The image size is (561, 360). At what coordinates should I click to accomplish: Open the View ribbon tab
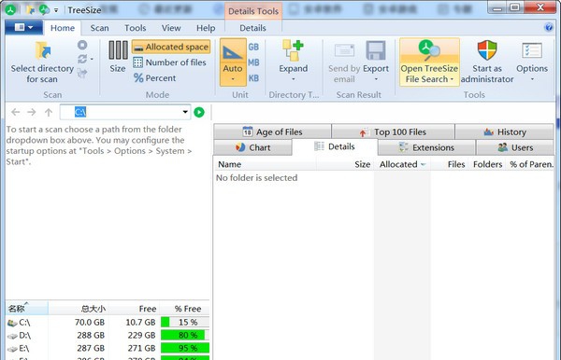(171, 28)
